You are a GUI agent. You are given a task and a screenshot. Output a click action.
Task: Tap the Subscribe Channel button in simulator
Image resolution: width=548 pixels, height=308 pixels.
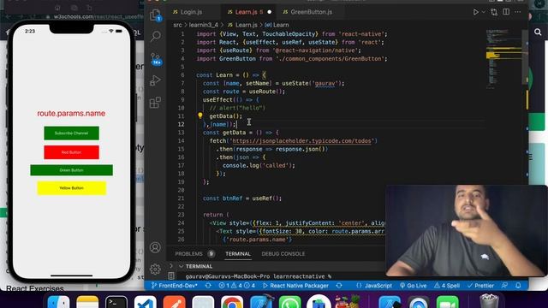tap(71, 133)
